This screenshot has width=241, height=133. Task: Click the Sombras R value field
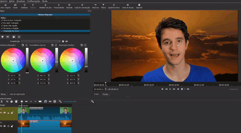[x=14, y=75]
